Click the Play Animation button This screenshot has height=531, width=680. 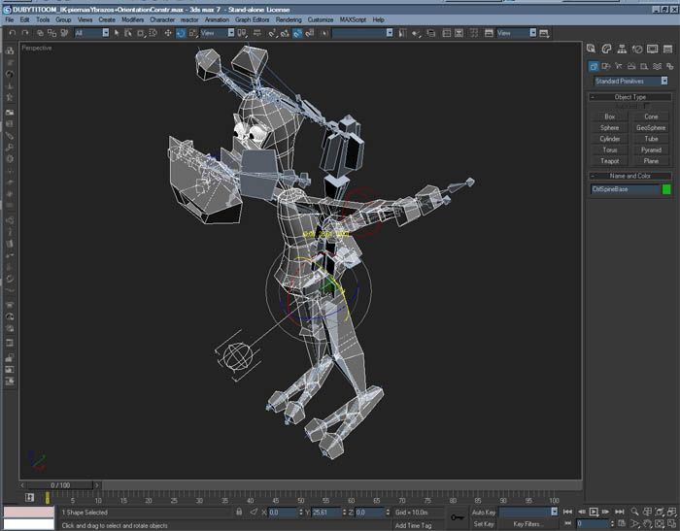coord(594,512)
